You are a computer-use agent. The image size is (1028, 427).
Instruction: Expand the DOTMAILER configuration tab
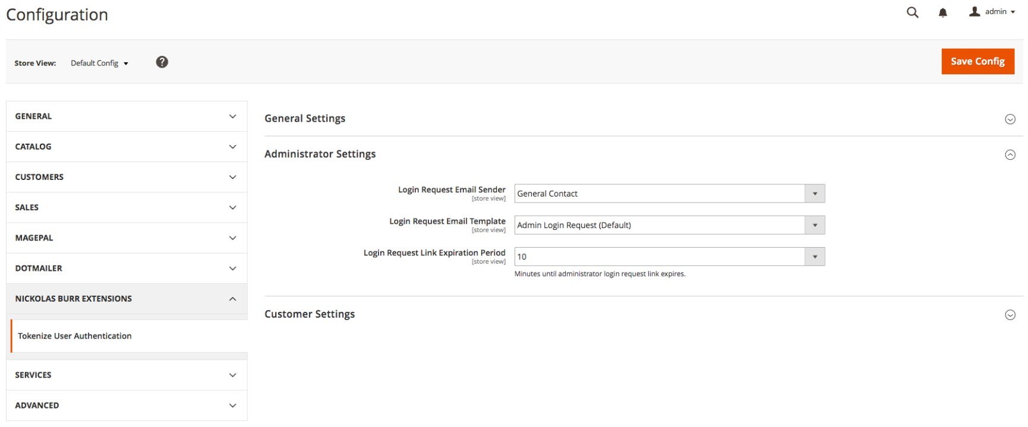tap(127, 268)
